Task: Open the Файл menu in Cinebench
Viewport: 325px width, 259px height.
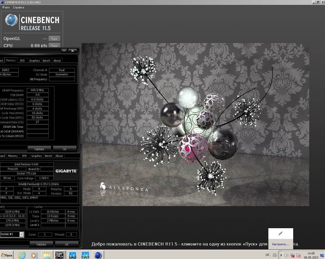Action: (x=6, y=7)
